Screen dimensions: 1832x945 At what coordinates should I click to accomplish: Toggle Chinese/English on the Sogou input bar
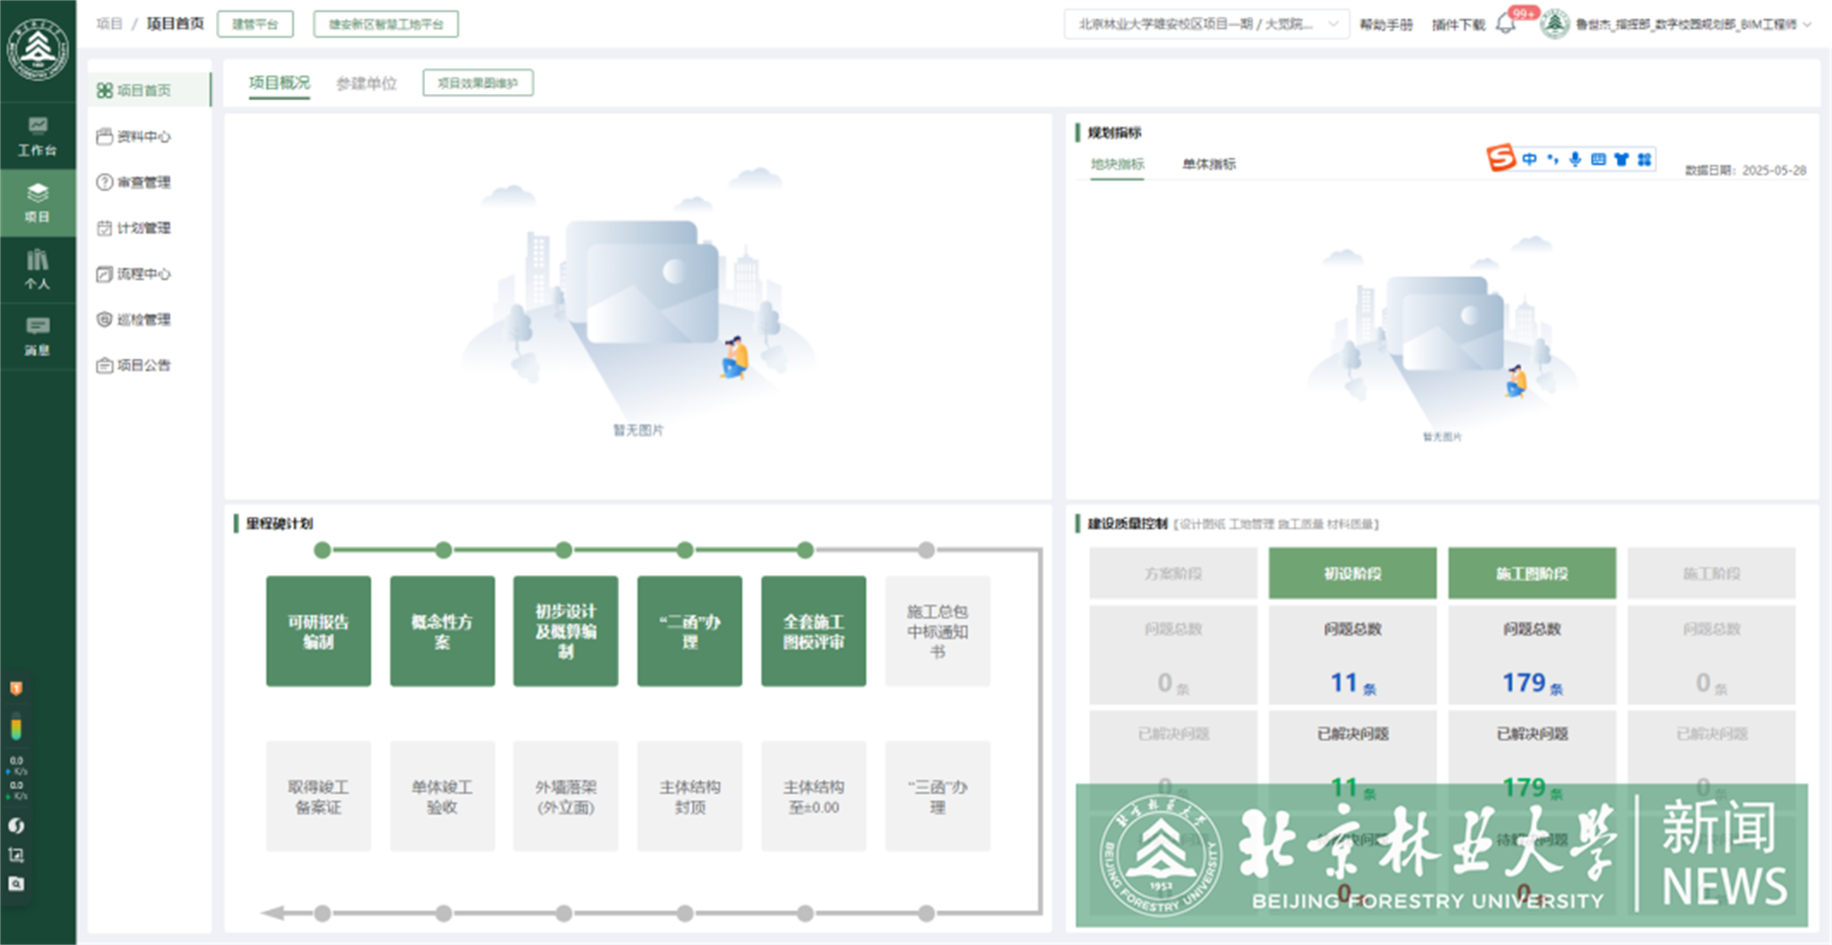click(1529, 160)
